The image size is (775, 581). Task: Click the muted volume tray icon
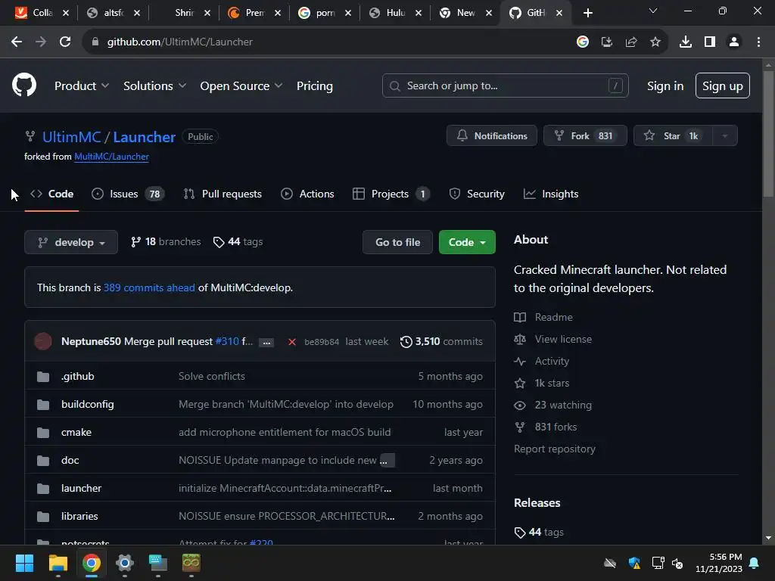click(677, 563)
